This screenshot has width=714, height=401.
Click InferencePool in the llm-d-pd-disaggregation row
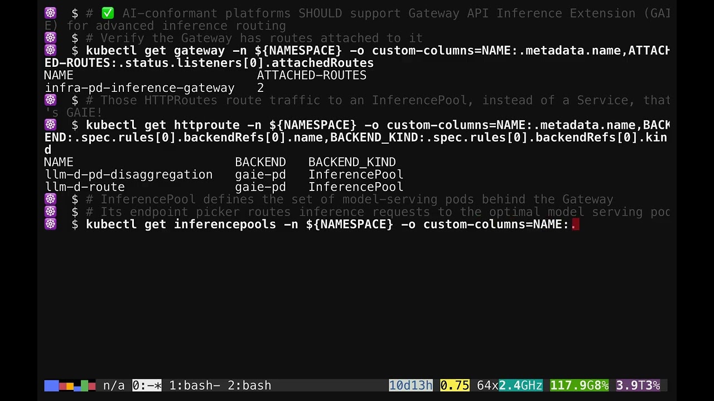pos(356,174)
